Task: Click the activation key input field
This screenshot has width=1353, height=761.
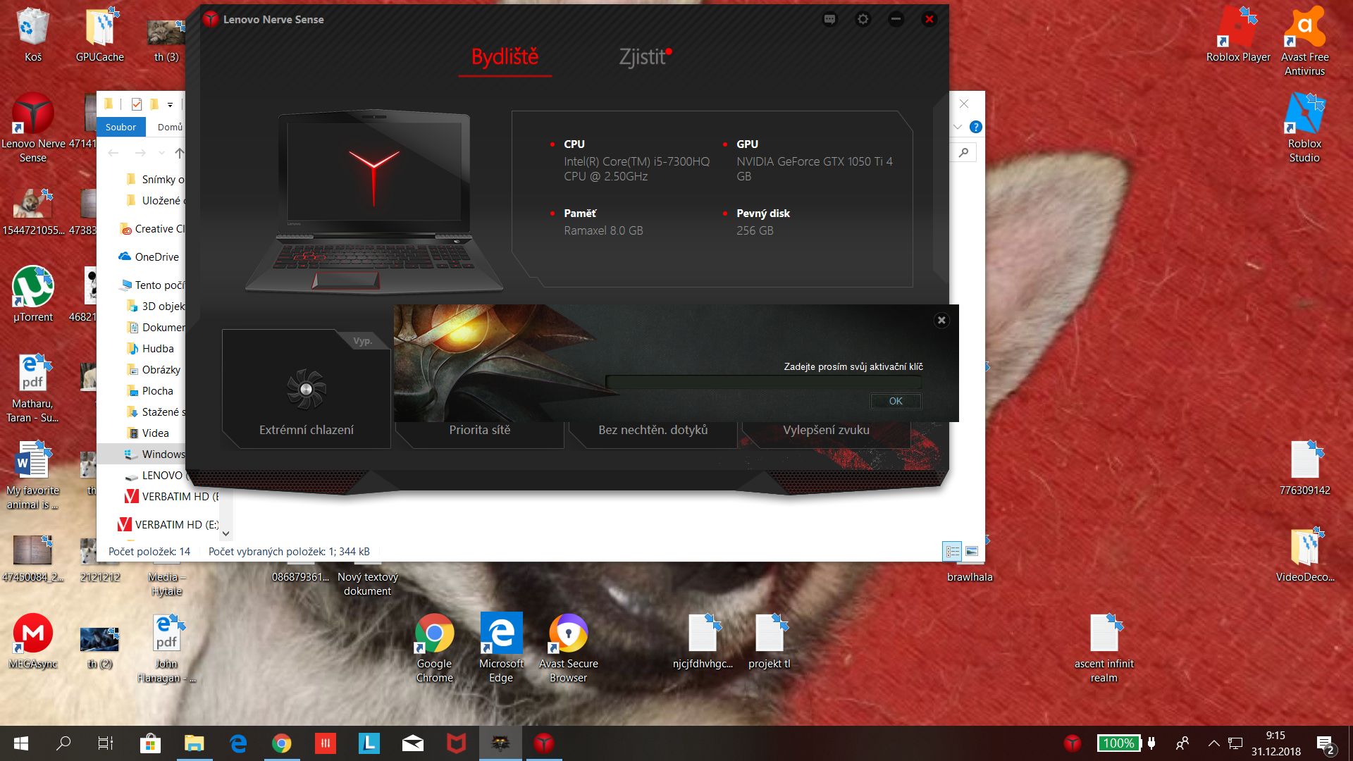Action: coord(763,383)
